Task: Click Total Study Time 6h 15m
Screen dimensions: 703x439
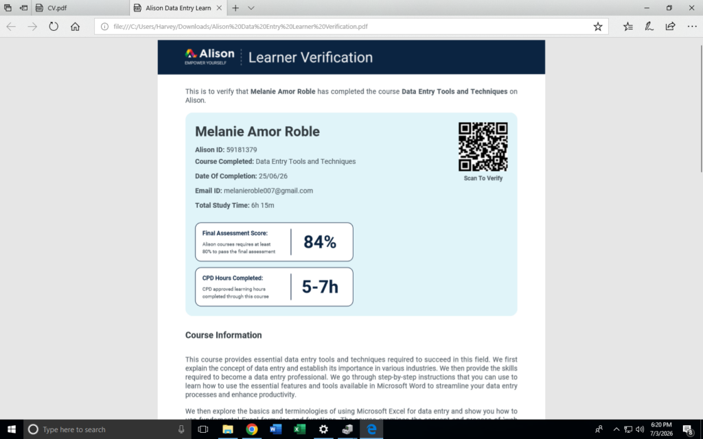Action: 235,205
